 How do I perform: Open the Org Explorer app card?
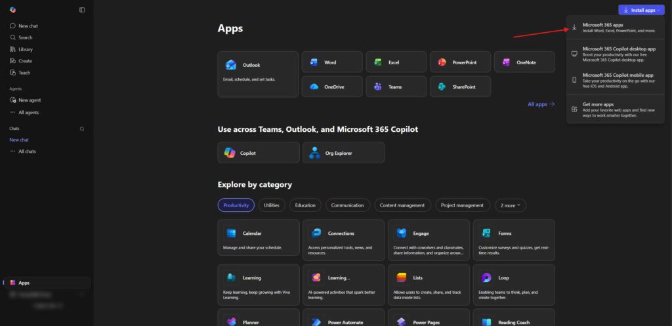[x=343, y=153]
